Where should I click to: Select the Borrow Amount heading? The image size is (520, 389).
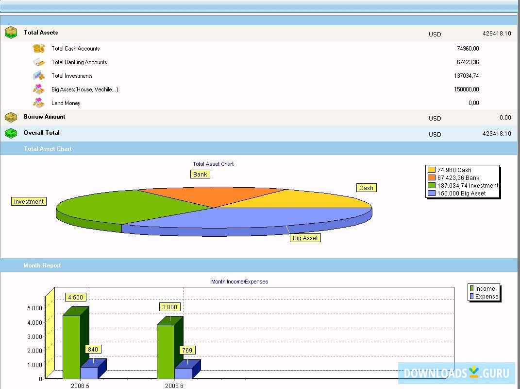coord(45,117)
